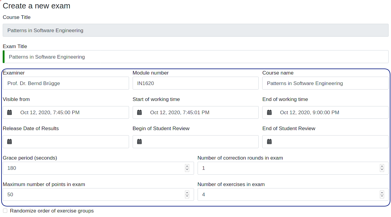The height and width of the screenshot is (217, 391).
Task: Click the Grace period (seconds) label
Action: coord(30,158)
